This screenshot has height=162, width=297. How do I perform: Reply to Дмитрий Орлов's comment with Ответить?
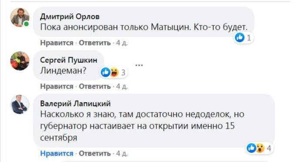tap(94, 43)
